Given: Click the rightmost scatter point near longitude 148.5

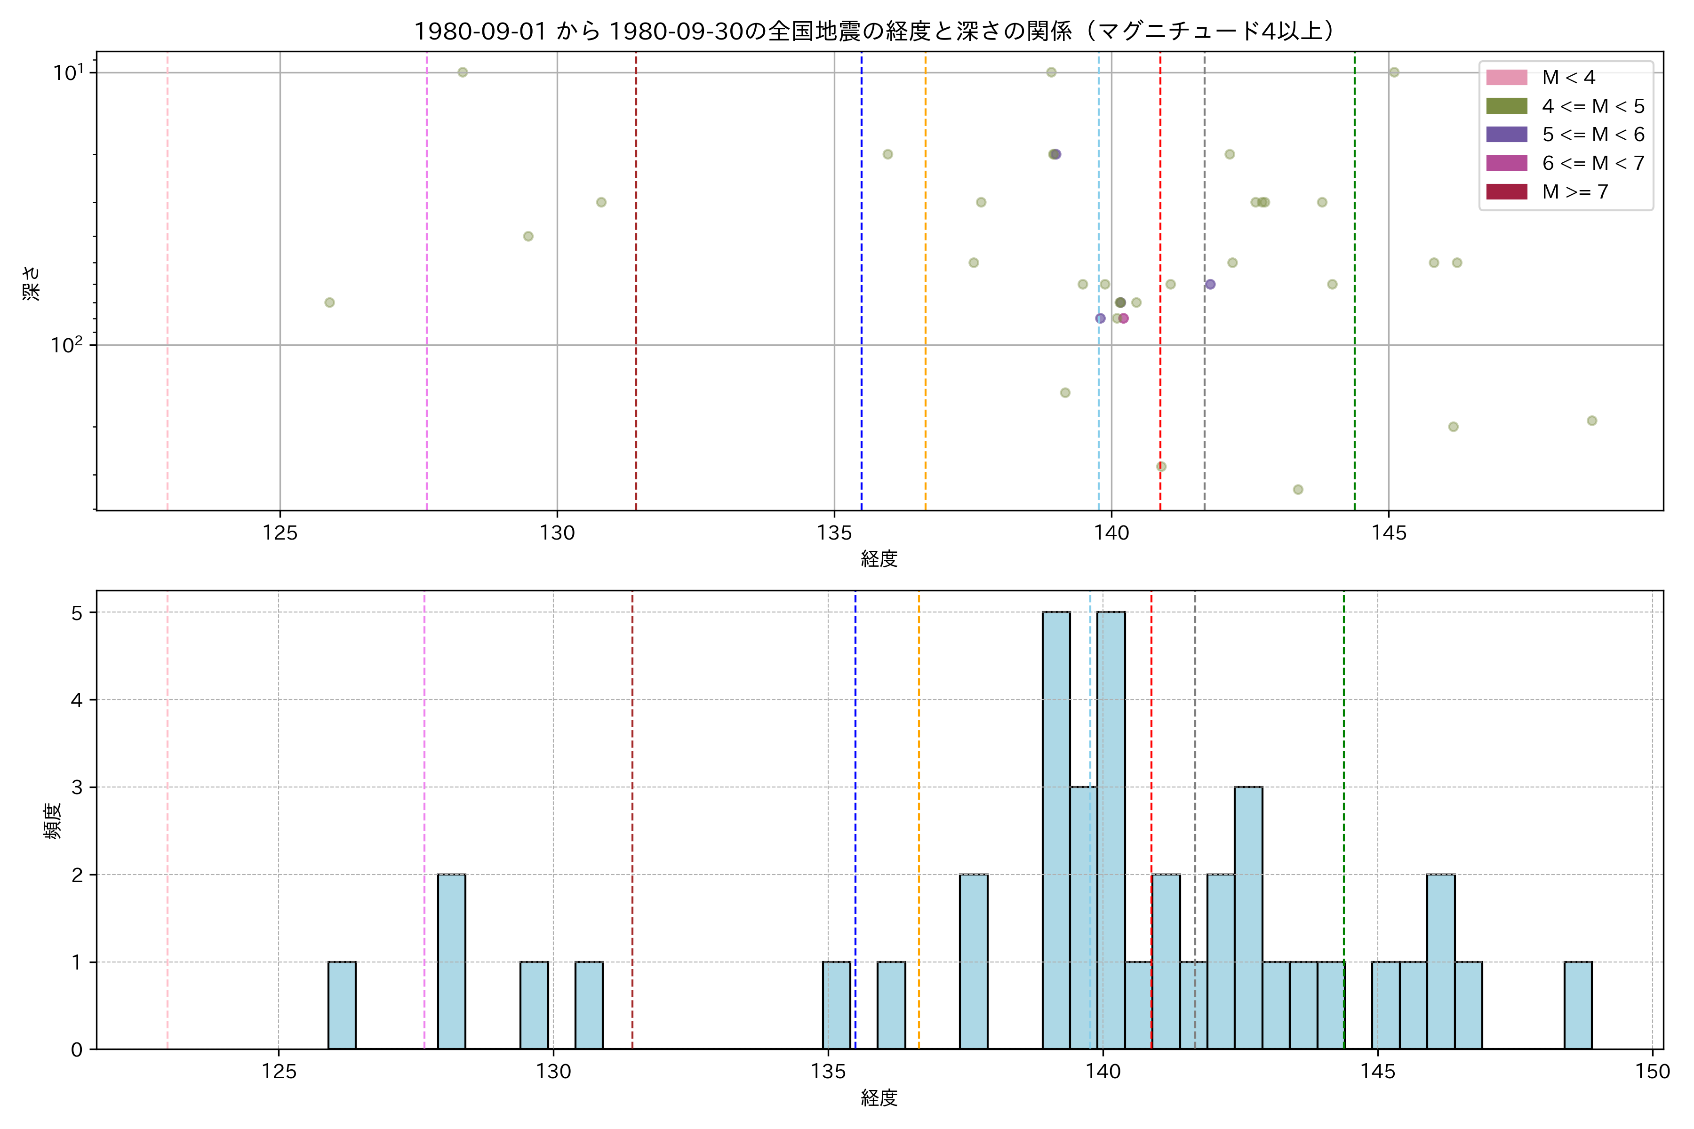Looking at the screenshot, I should [1592, 421].
